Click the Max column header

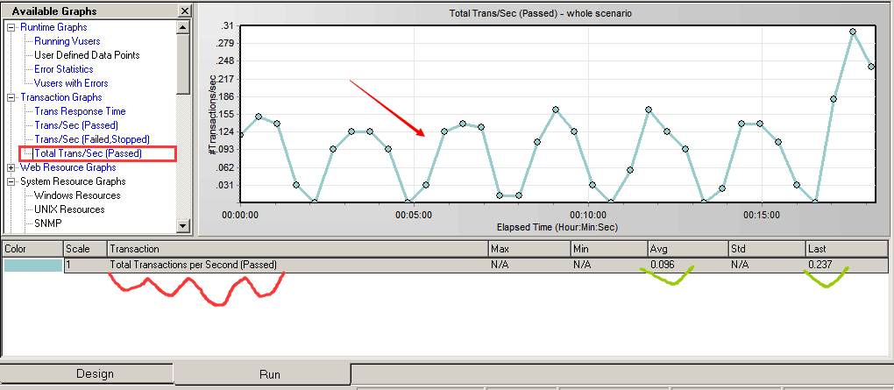tap(529, 249)
